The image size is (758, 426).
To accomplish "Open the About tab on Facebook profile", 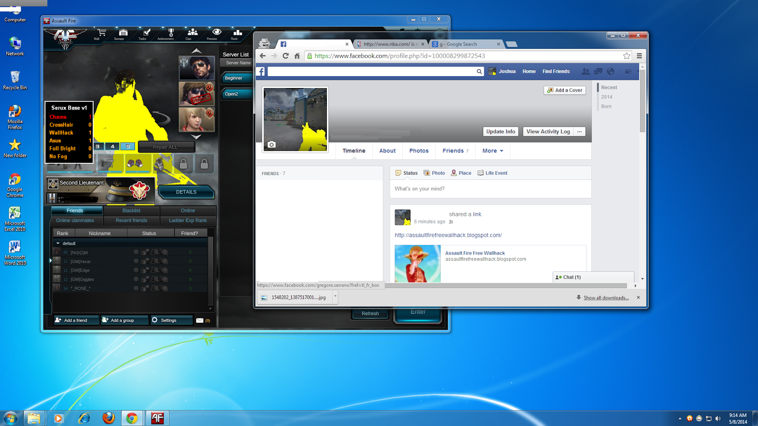I will tap(387, 151).
